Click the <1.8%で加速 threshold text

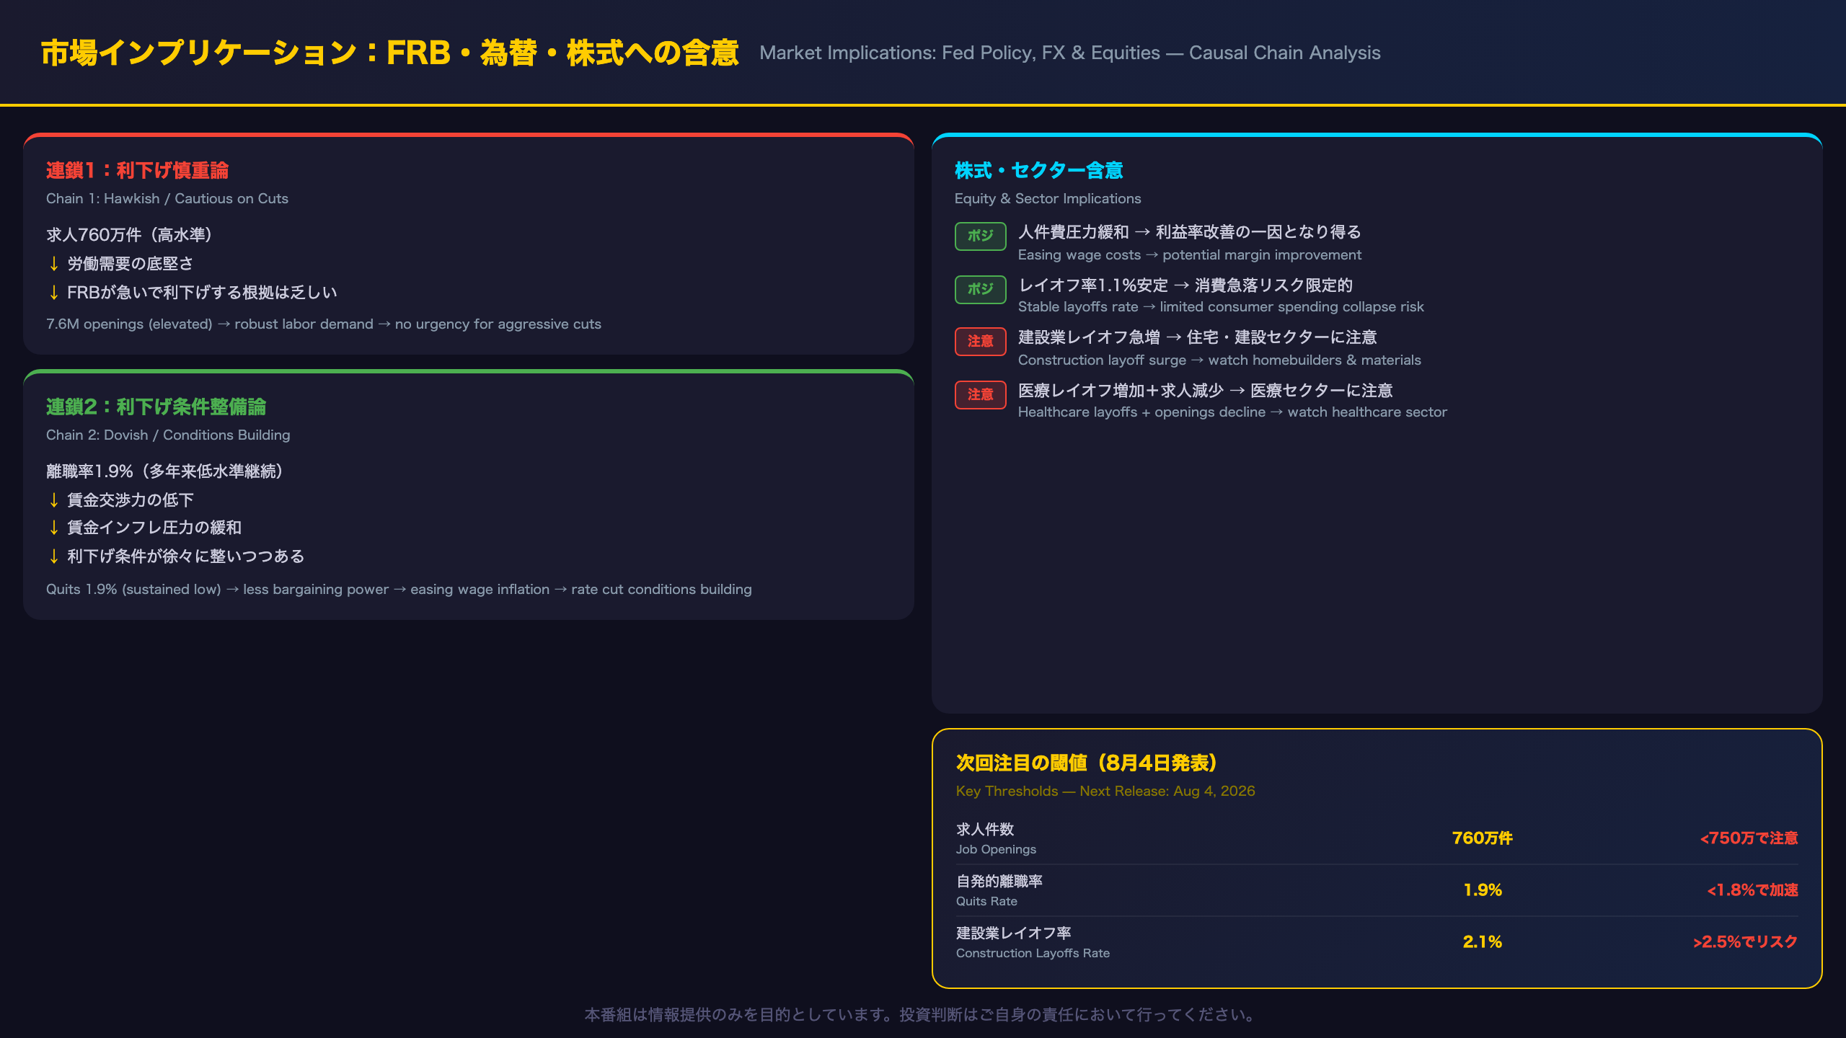point(1752,890)
